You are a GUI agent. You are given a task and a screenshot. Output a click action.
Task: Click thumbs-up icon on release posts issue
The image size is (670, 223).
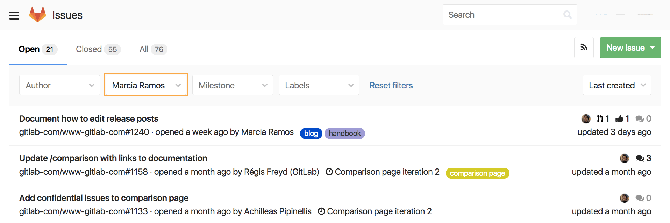pyautogui.click(x=619, y=119)
